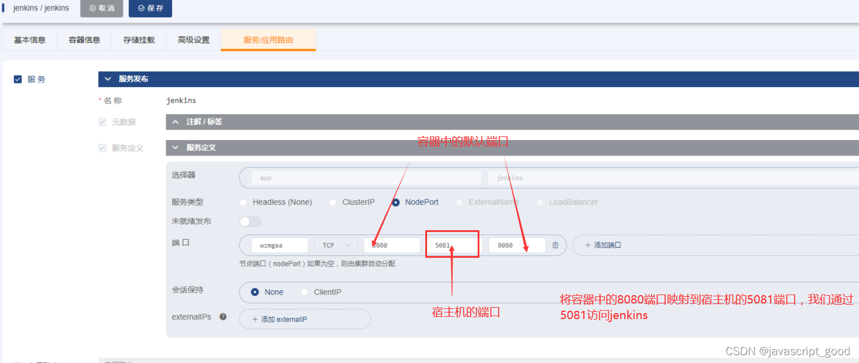This screenshot has width=859, height=363.
Task: Collapse the 服务定义 section header
Action: pyautogui.click(x=513, y=147)
